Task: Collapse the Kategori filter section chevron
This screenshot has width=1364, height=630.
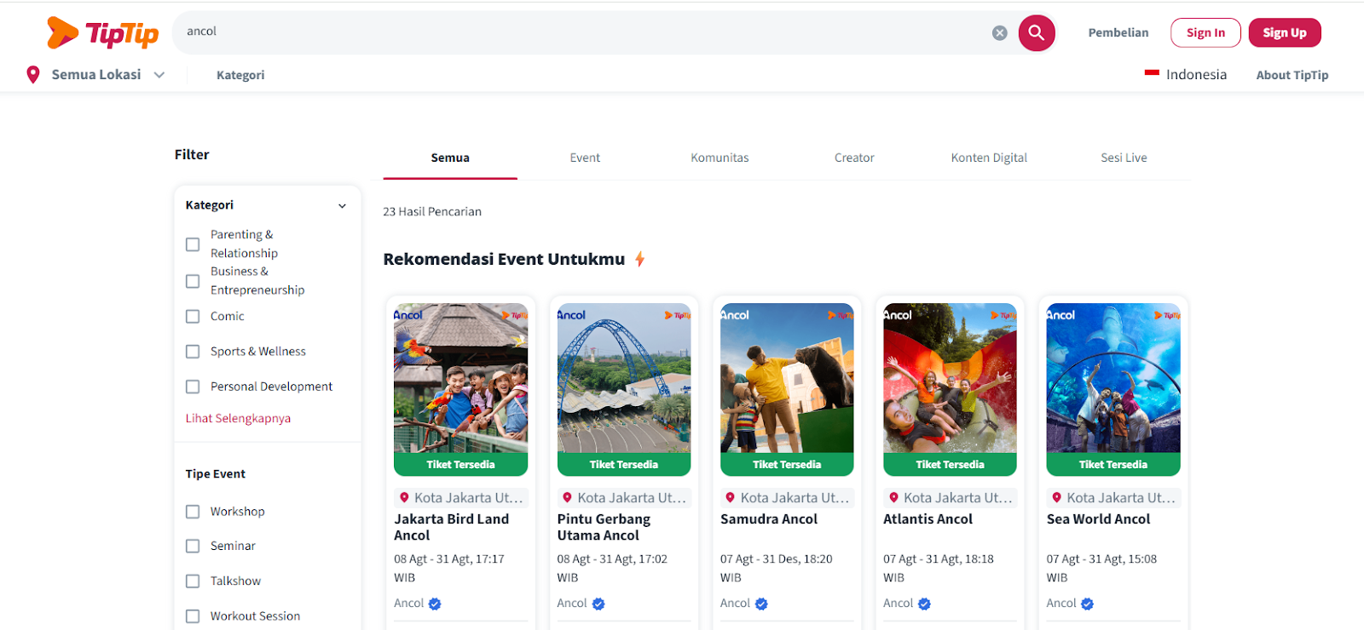Action: (342, 206)
